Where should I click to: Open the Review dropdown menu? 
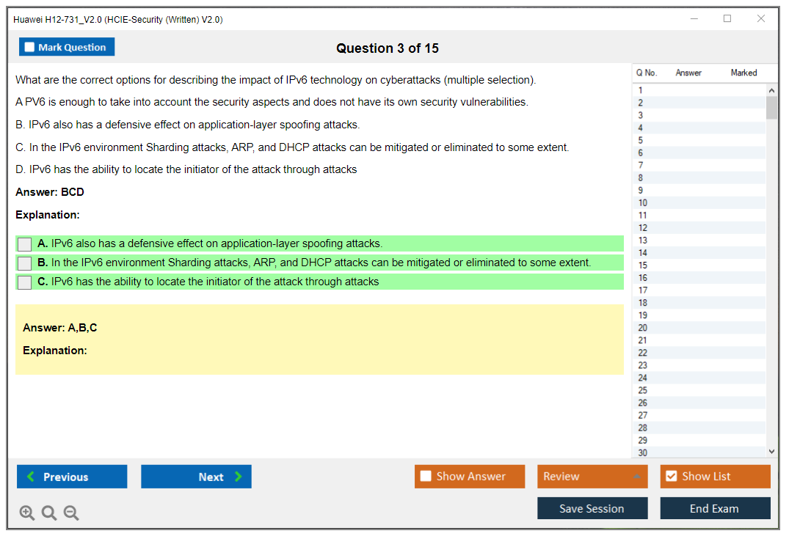(592, 477)
